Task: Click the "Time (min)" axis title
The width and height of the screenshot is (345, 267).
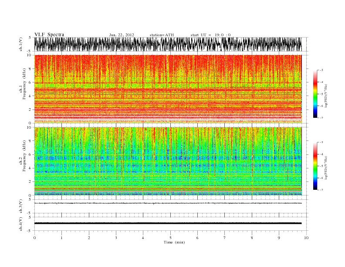Action: [x=174, y=242]
